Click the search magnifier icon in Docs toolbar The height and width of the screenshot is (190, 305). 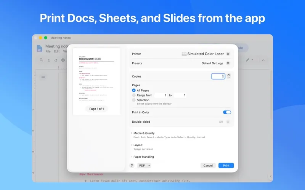[41, 60]
